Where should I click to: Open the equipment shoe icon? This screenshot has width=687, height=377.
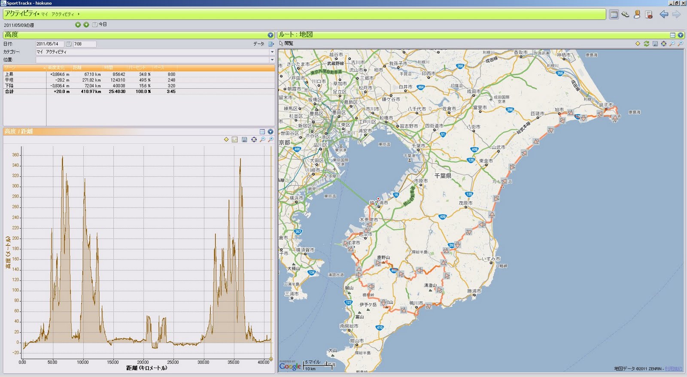[x=626, y=15]
